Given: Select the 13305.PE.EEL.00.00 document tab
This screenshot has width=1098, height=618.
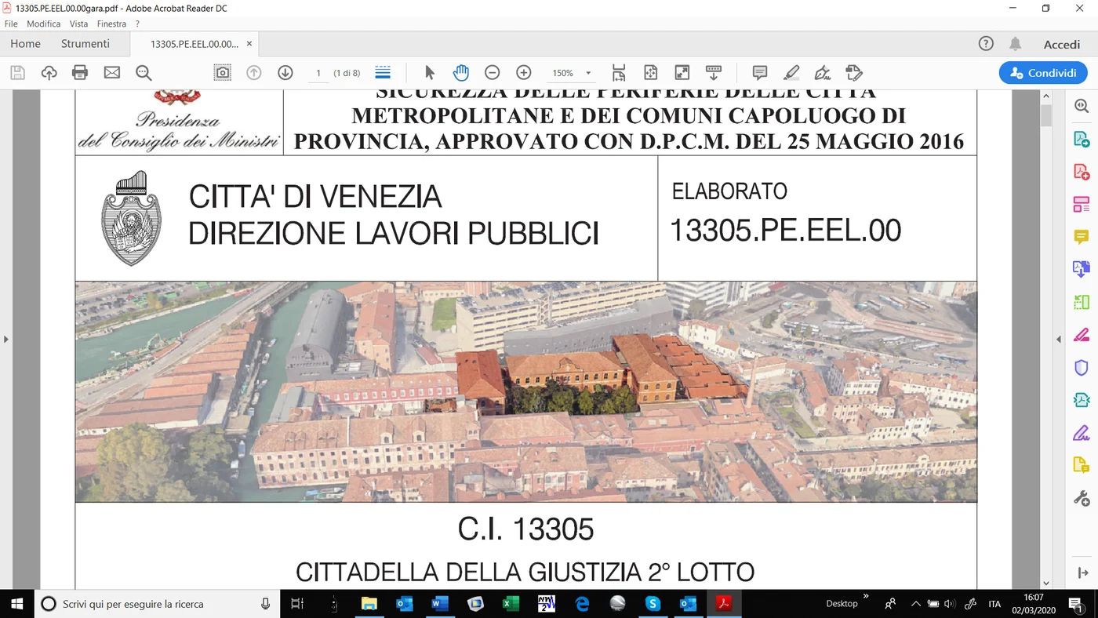Looking at the screenshot, I should pos(194,44).
